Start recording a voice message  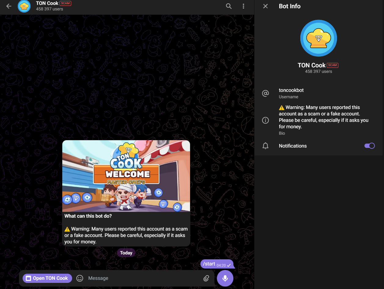[225, 278]
